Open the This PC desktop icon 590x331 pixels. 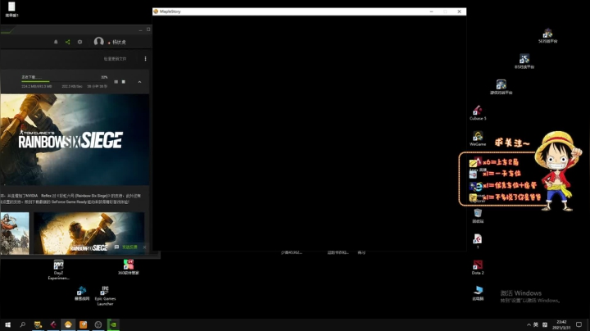pyautogui.click(x=478, y=293)
